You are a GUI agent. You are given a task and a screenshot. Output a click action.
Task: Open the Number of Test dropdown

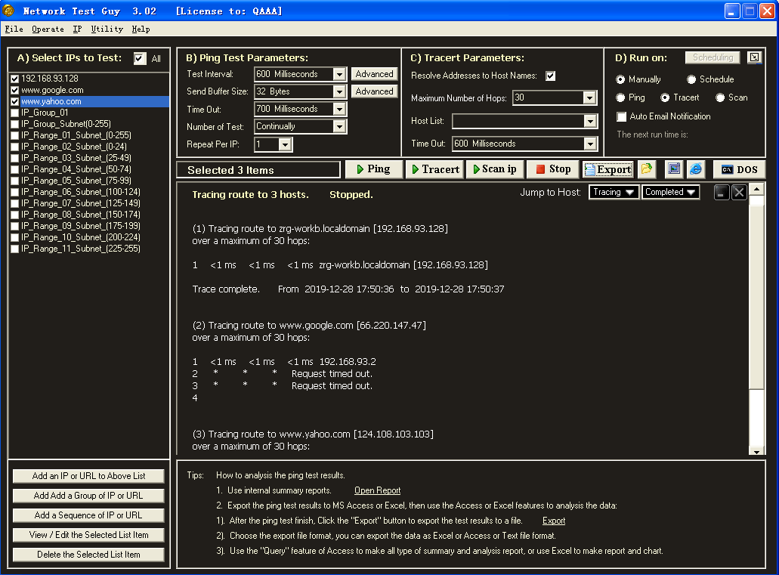point(339,127)
